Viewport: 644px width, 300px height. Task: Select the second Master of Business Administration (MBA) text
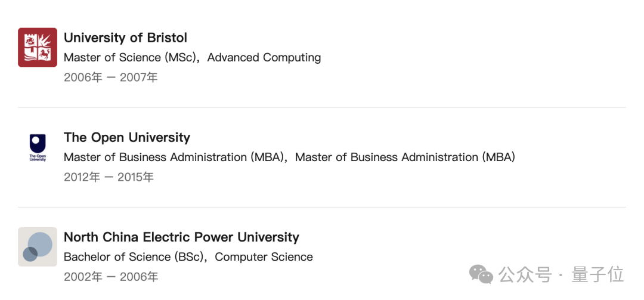click(405, 157)
